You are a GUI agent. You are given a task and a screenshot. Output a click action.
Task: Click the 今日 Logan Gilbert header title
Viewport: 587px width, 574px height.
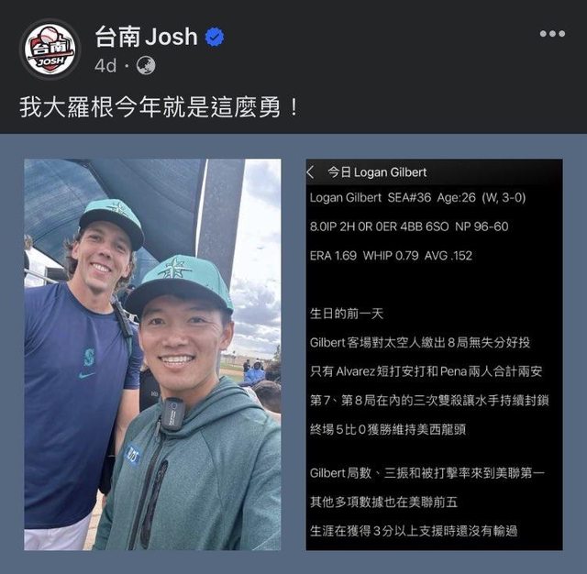tap(377, 172)
